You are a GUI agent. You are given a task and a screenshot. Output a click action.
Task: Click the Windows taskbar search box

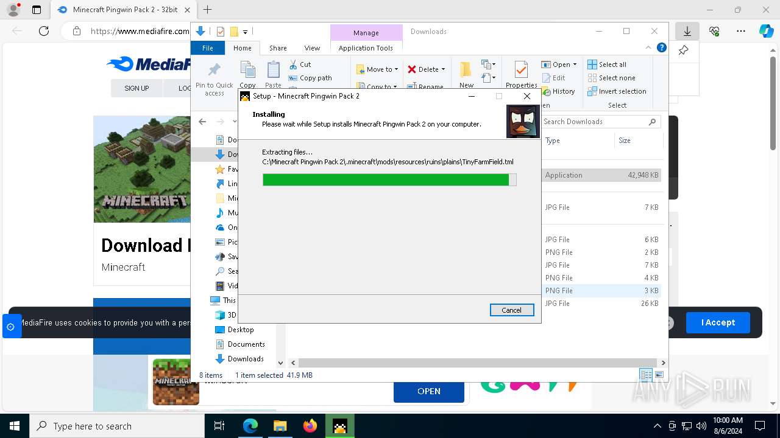[117, 426]
